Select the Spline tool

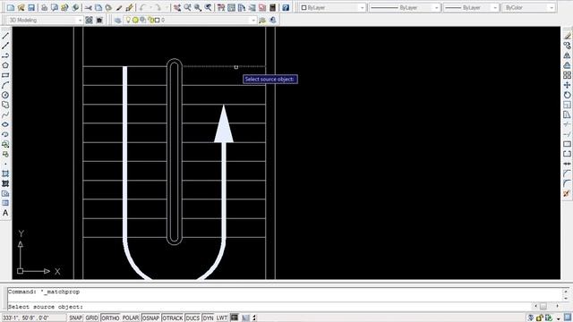pyautogui.click(x=5, y=114)
